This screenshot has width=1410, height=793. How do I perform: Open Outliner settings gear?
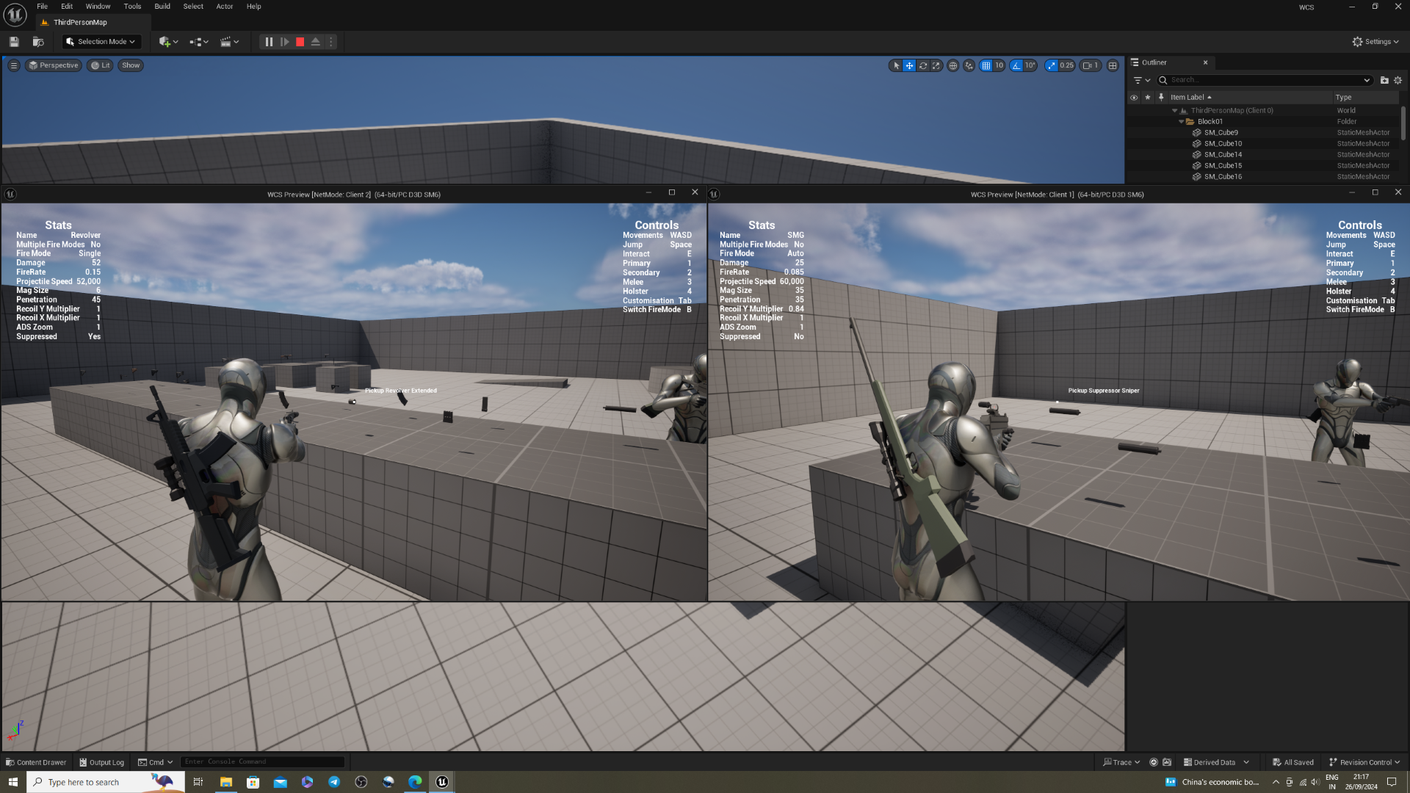click(x=1398, y=80)
